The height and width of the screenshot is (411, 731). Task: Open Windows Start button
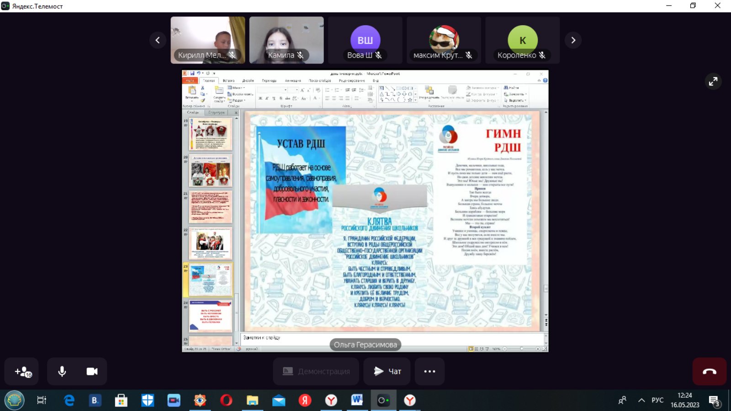14,400
